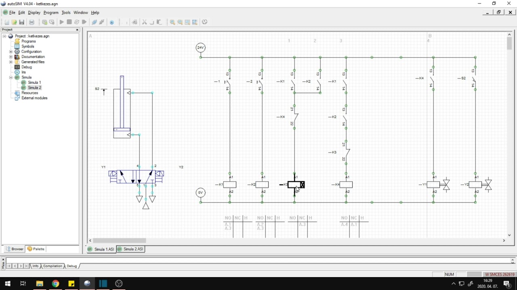517x290 pixels.
Task: Switch to the Simula 2.ASI tab
Action: pos(130,249)
